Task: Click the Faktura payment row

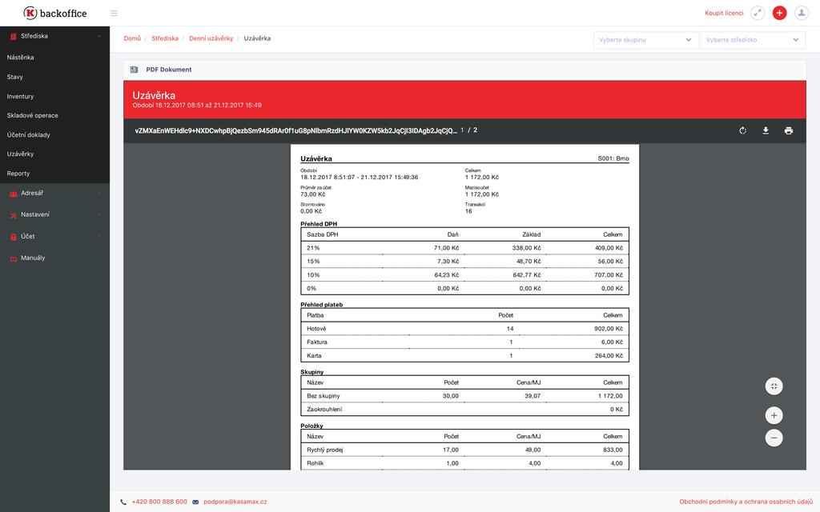Action: tap(465, 342)
